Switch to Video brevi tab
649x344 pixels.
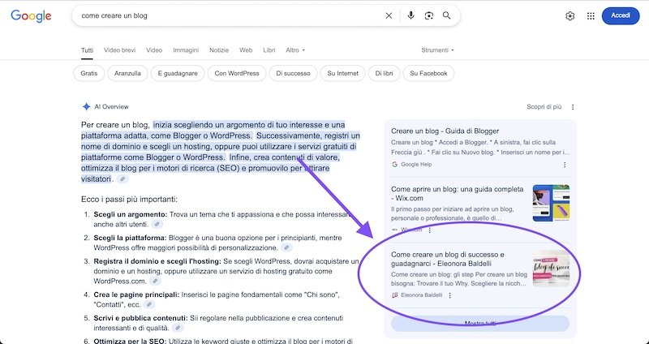[x=119, y=50]
